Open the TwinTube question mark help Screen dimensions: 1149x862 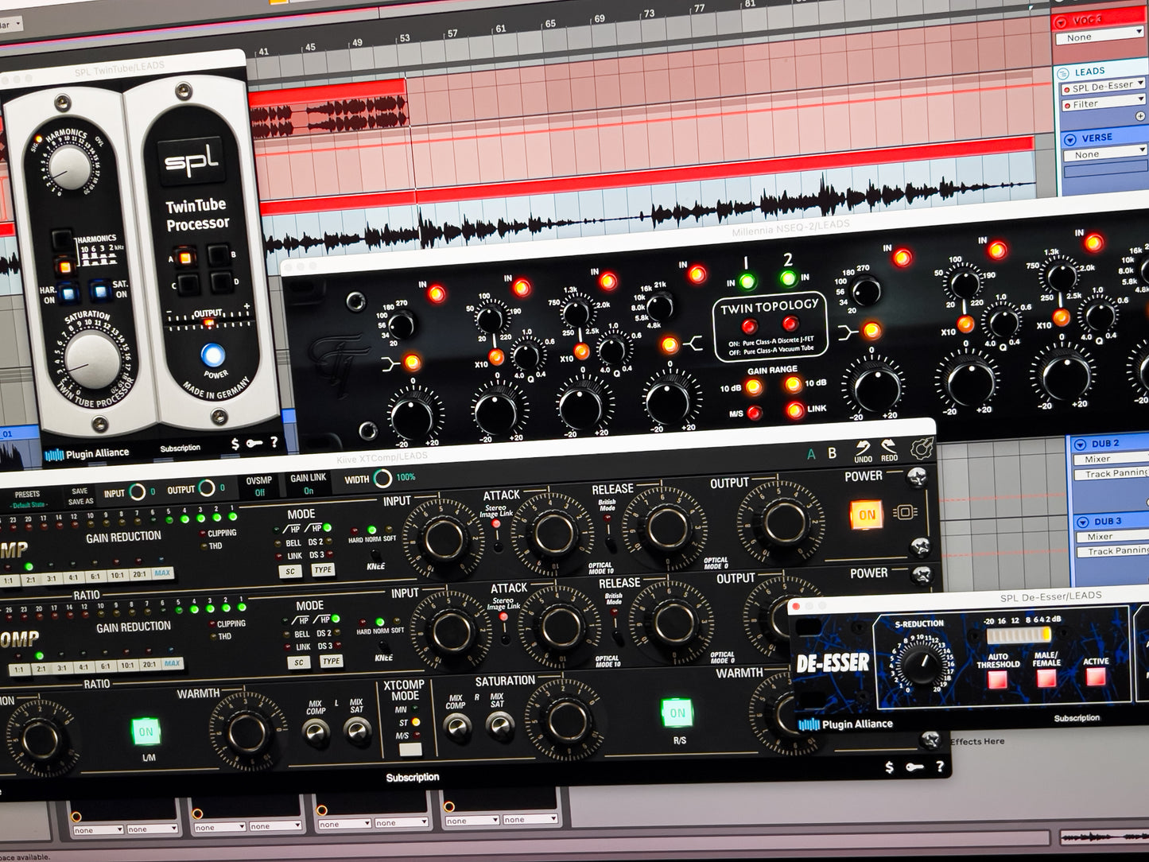coord(274,442)
